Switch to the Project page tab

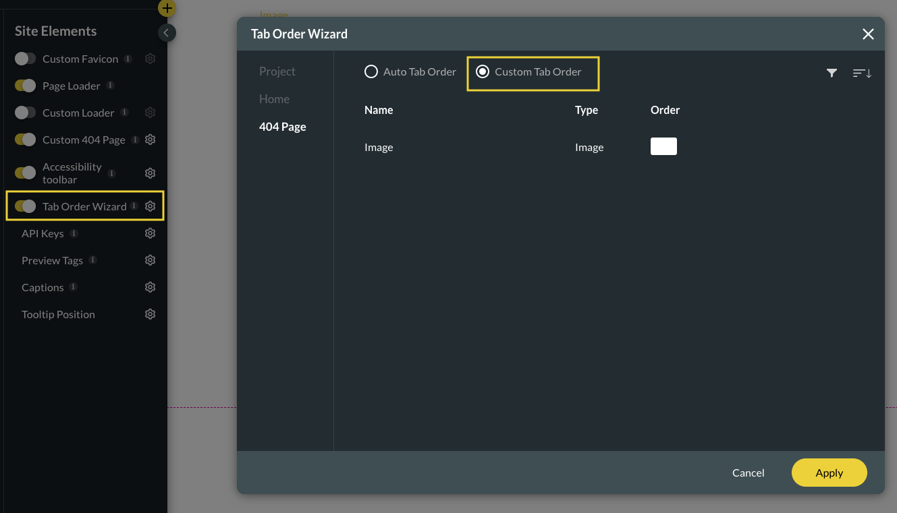point(277,71)
